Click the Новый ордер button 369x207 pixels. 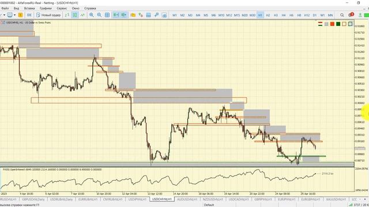tap(48, 15)
